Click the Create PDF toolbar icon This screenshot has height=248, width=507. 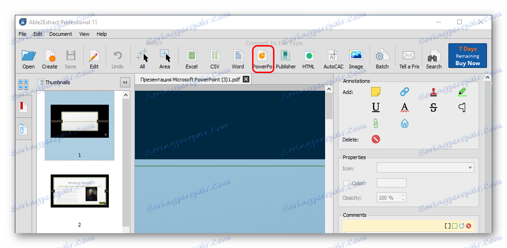pos(50,59)
